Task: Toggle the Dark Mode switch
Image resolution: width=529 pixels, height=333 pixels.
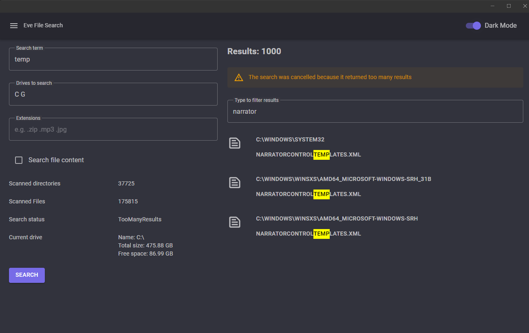Action: pos(473,26)
